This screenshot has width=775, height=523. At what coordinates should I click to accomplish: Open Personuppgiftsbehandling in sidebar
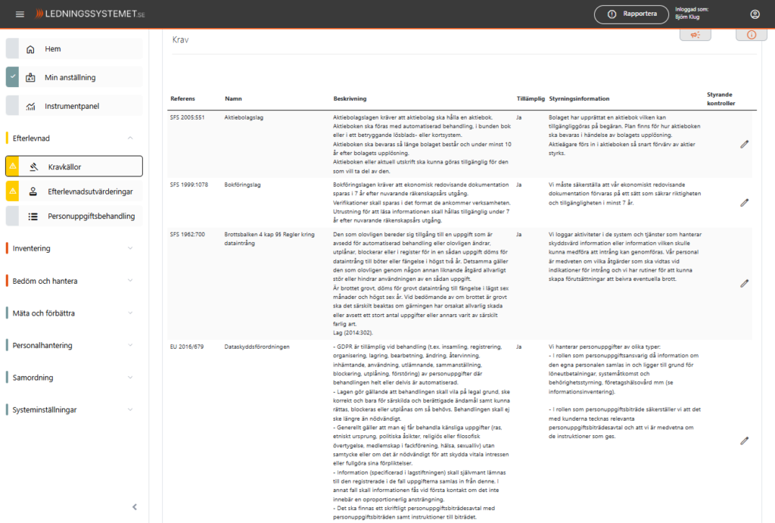point(91,216)
